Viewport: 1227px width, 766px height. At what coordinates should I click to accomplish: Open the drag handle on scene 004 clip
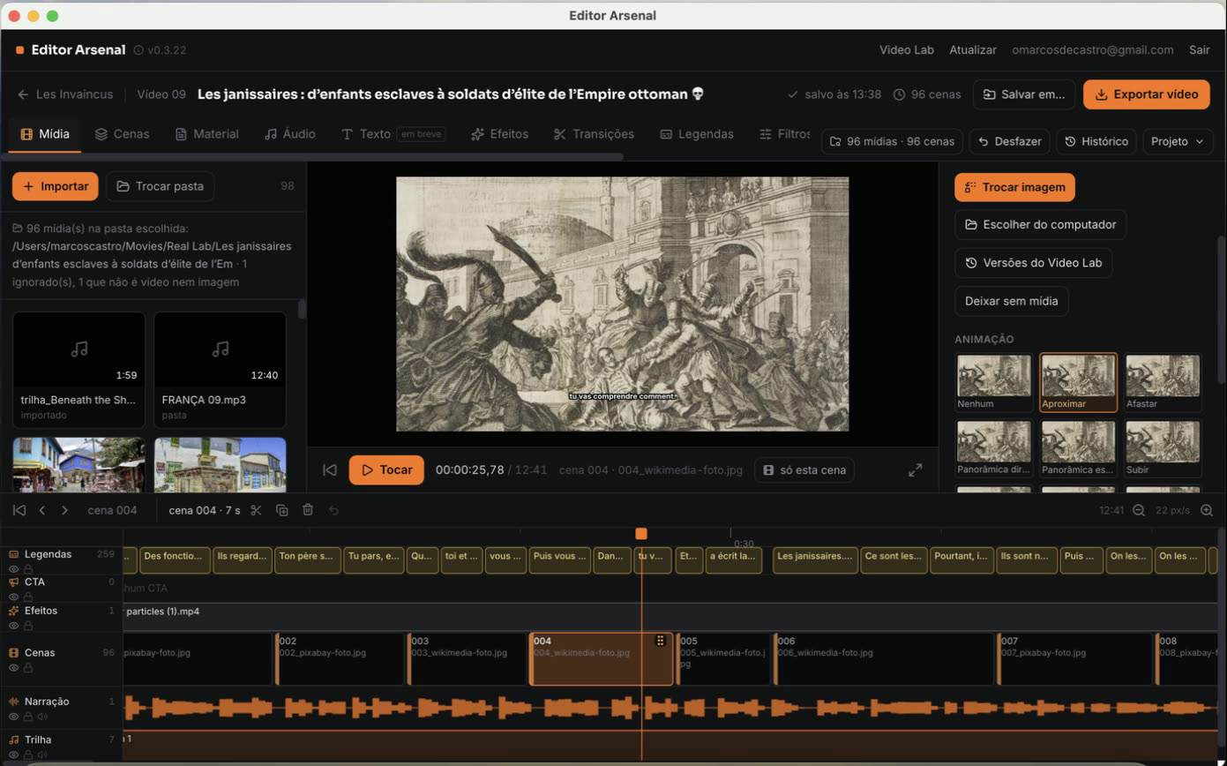(661, 641)
